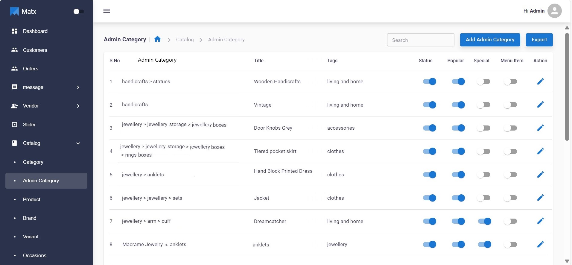Edit the Macrame Jewelry > anklets row

(x=540, y=244)
